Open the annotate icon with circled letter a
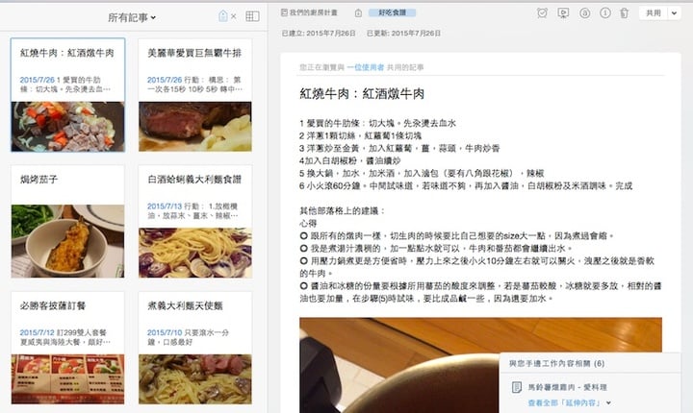This screenshot has width=693, height=413. click(584, 13)
